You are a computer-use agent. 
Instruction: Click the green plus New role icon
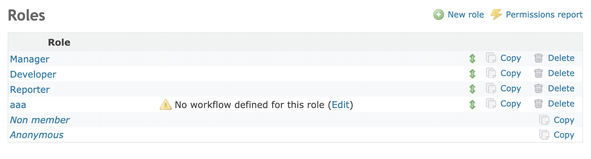(x=439, y=15)
